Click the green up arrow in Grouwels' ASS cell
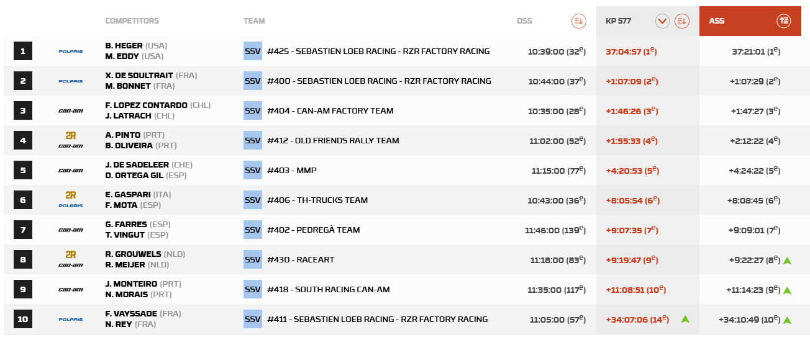The height and width of the screenshot is (340, 810). pyautogui.click(x=787, y=261)
